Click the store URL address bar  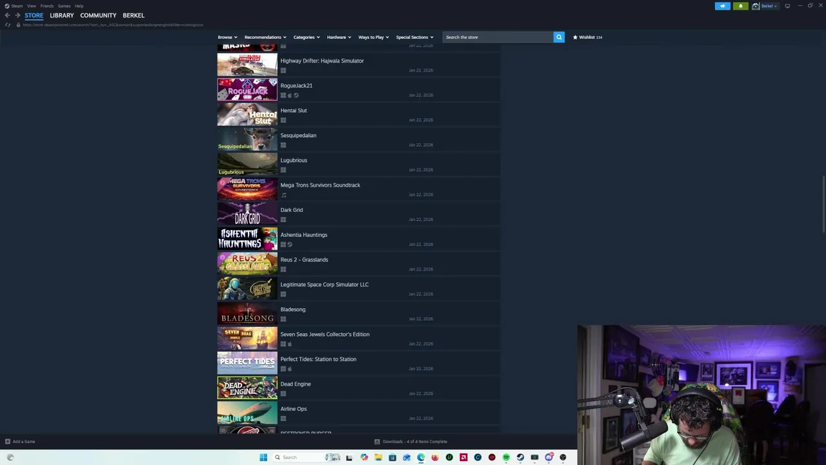tap(113, 25)
